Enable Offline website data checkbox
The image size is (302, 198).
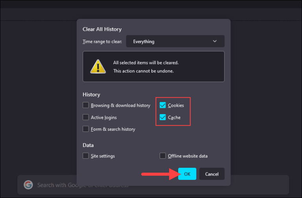pos(163,156)
